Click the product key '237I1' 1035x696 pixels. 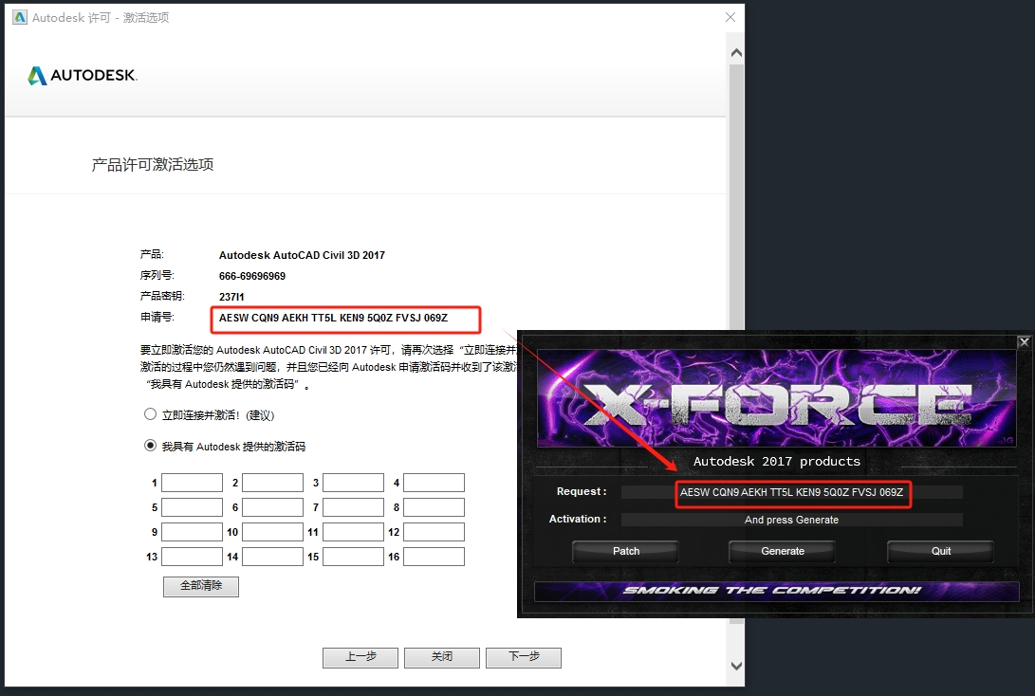231,297
